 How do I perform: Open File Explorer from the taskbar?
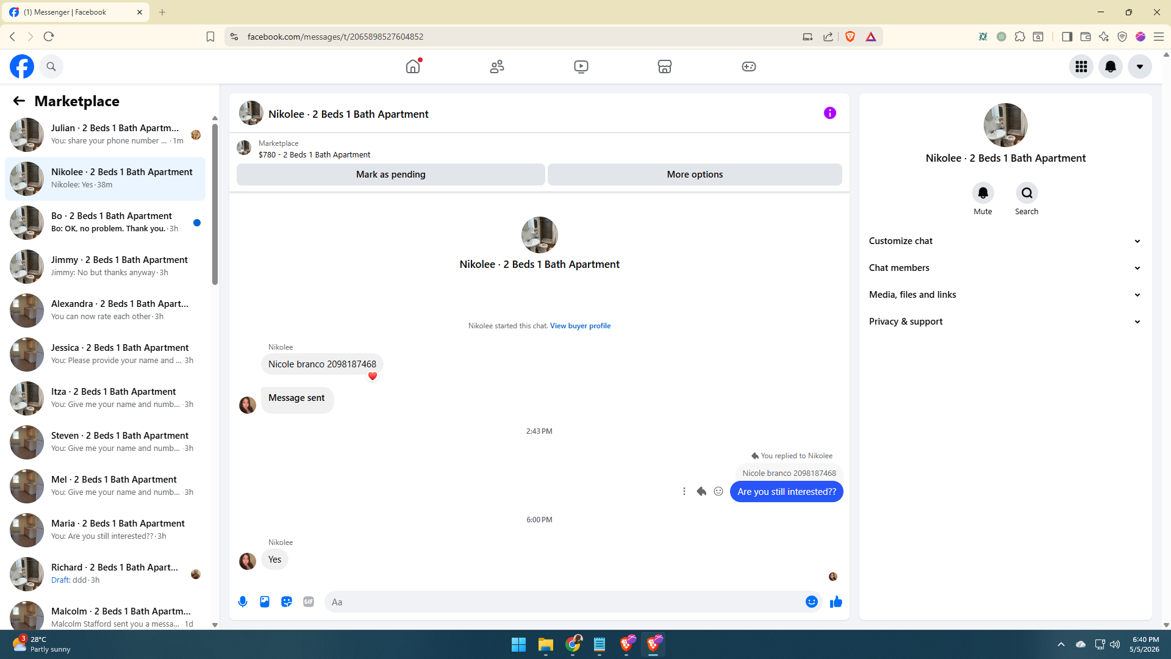(546, 644)
